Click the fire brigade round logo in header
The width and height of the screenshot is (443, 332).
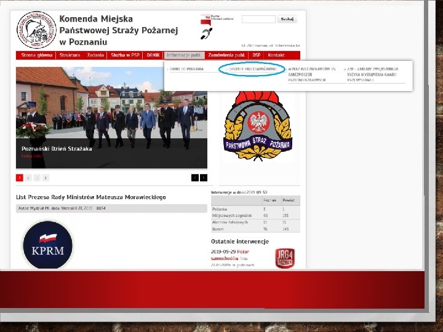pyautogui.click(x=36, y=30)
